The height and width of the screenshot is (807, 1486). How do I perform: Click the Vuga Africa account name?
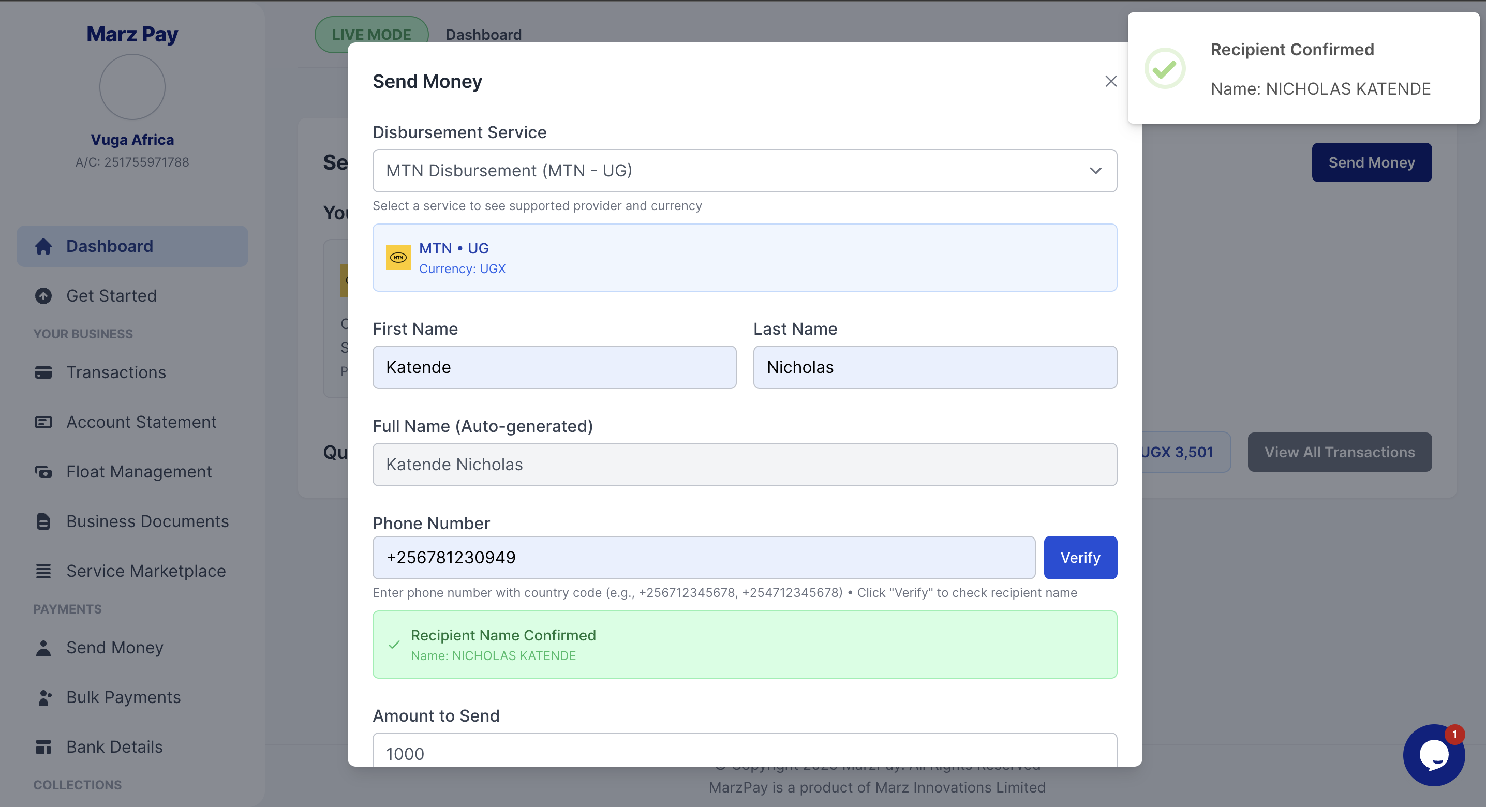(x=132, y=140)
